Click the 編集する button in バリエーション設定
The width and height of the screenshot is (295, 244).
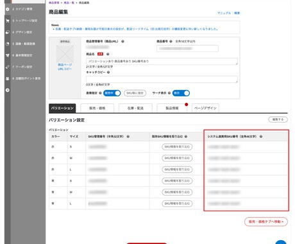278,119
